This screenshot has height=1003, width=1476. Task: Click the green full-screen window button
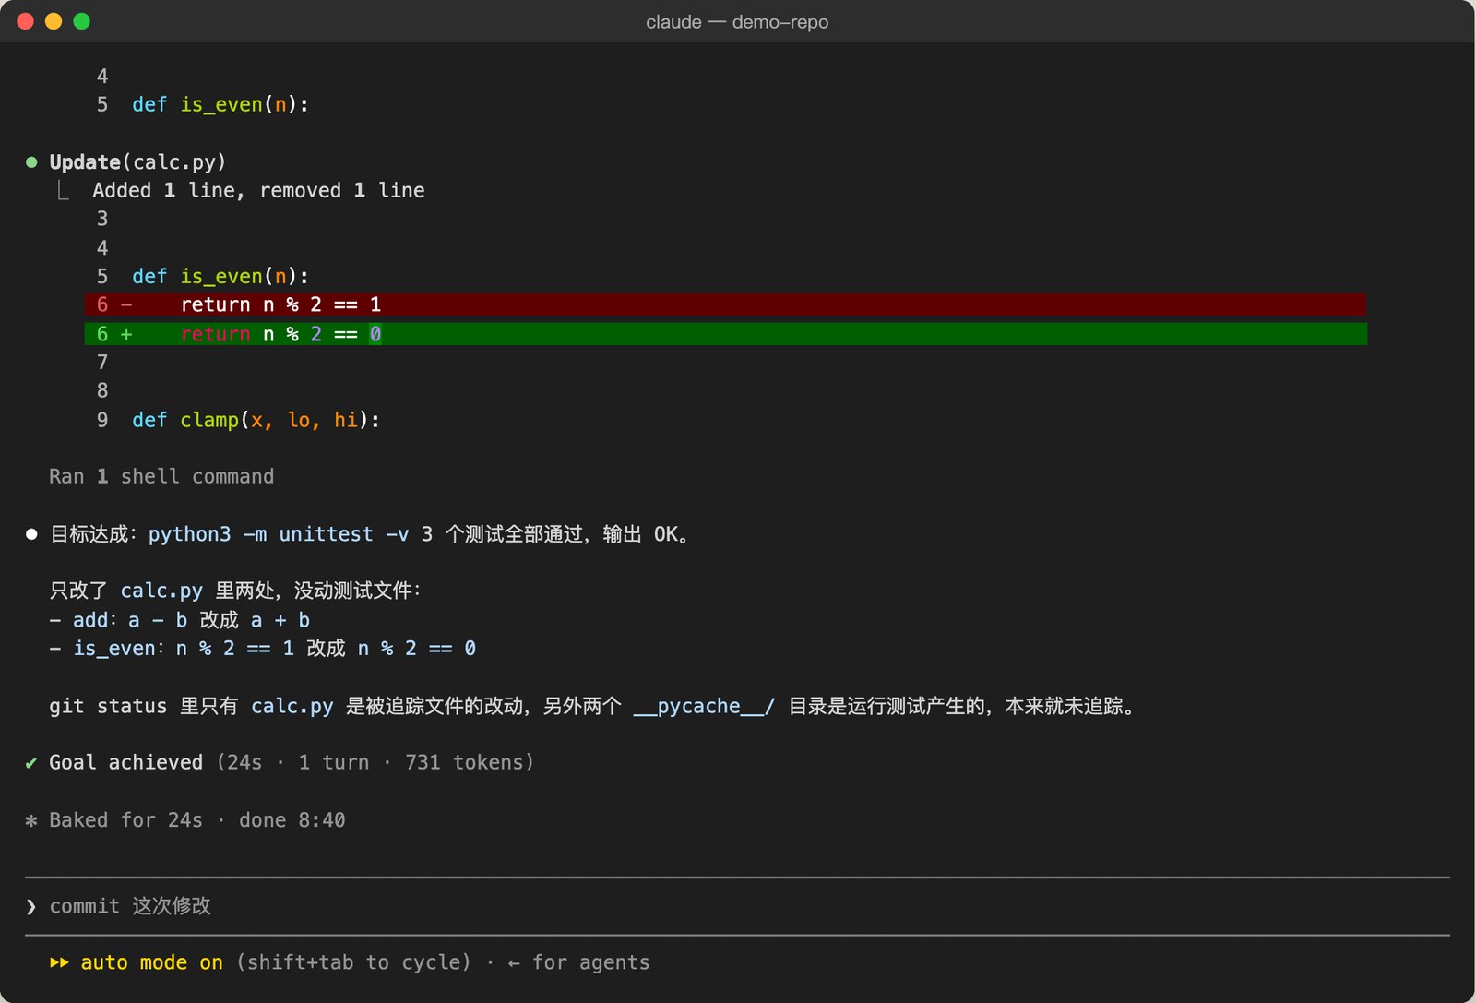(81, 21)
